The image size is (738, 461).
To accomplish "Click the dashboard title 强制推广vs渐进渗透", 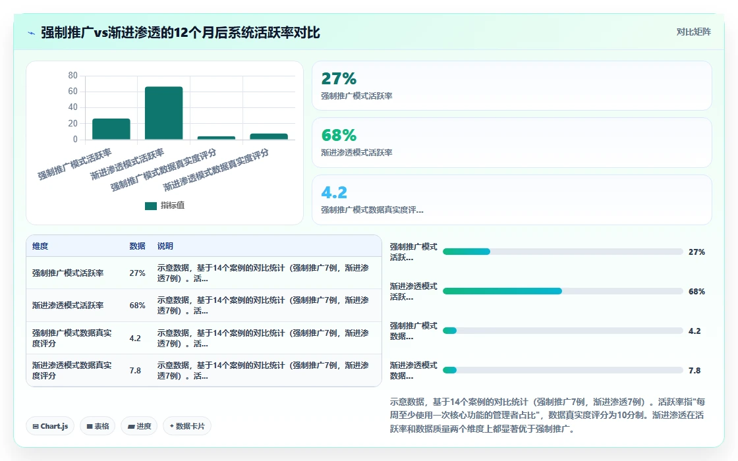I will tap(181, 32).
